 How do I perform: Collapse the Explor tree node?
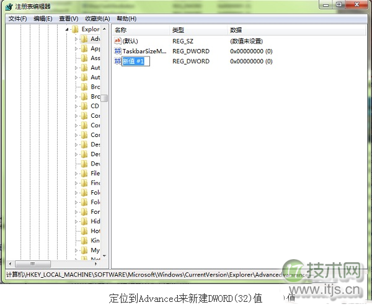67,29
